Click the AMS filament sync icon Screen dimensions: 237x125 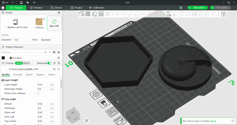pyautogui.click(x=54, y=52)
